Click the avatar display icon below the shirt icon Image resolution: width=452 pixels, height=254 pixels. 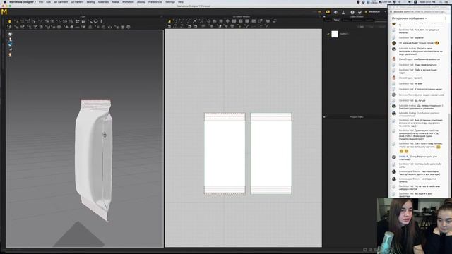11,40
